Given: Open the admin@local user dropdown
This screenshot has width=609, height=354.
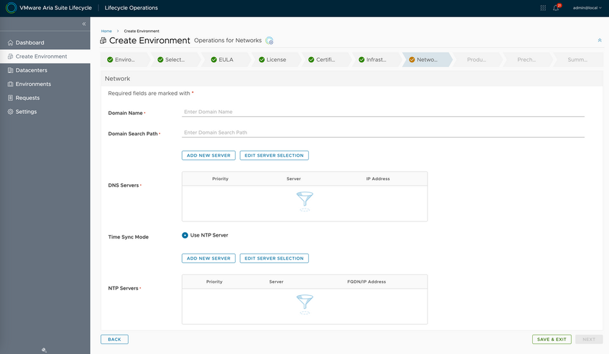Looking at the screenshot, I should 587,8.
